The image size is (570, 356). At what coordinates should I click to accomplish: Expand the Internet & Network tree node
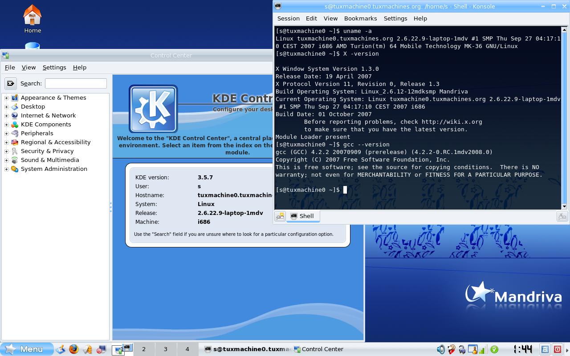[7, 116]
